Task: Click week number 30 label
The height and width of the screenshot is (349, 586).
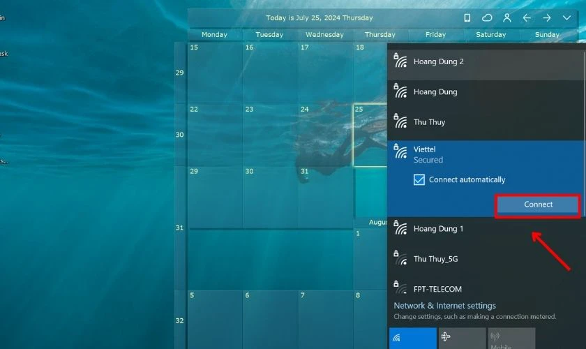Action: (x=180, y=135)
